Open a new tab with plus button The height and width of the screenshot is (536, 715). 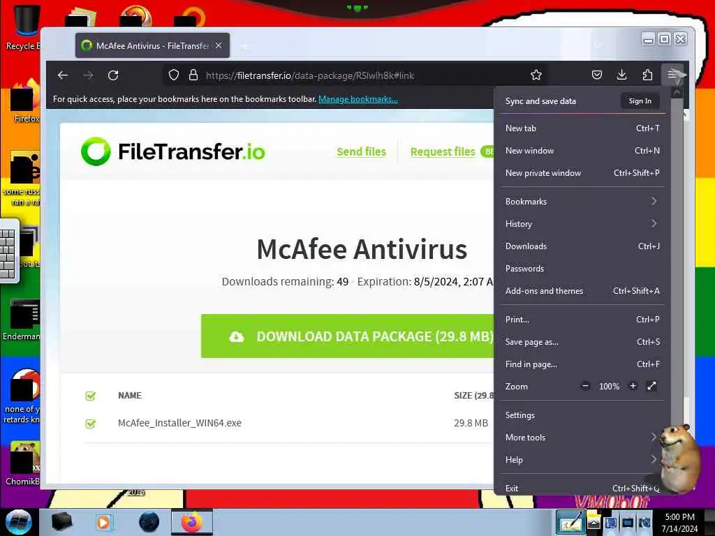tap(245, 45)
